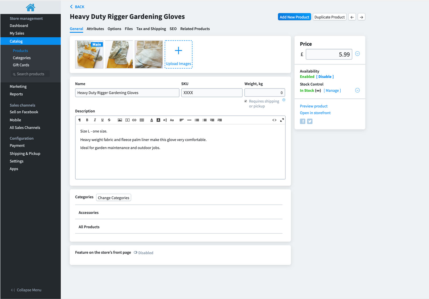
Task: Go to the next product arrow
Action: [x=362, y=17]
